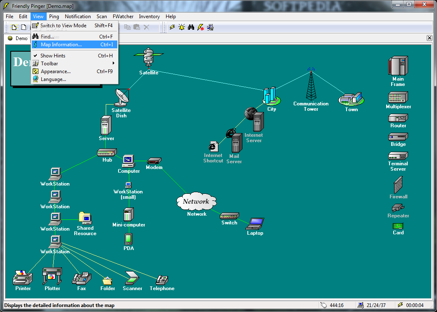Image resolution: width=437 pixels, height=312 pixels.
Task: Open the Inventory menu
Action: 150,17
